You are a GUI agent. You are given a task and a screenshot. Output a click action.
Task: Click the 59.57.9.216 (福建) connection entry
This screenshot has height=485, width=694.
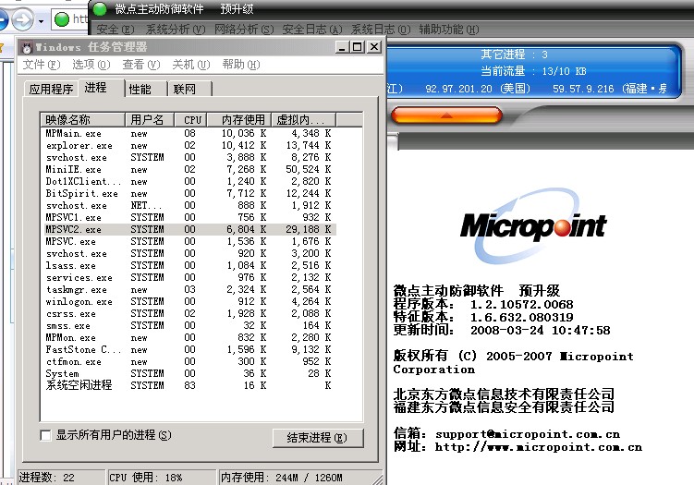tap(610, 89)
